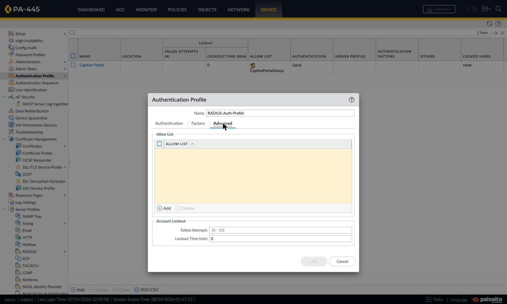Collapse the IoT Security tree node
The height and width of the screenshot is (304, 507).
point(4,97)
